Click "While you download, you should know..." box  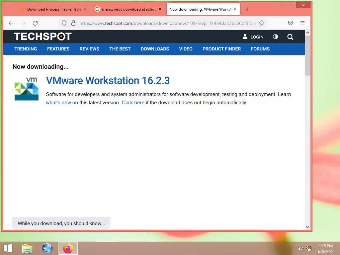61,223
